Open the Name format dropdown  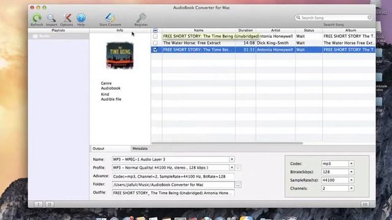(x=232, y=159)
